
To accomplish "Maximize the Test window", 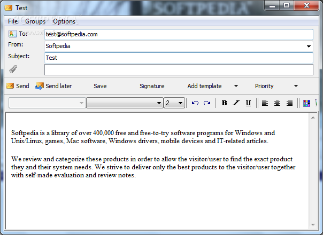I will [x=287, y=6].
